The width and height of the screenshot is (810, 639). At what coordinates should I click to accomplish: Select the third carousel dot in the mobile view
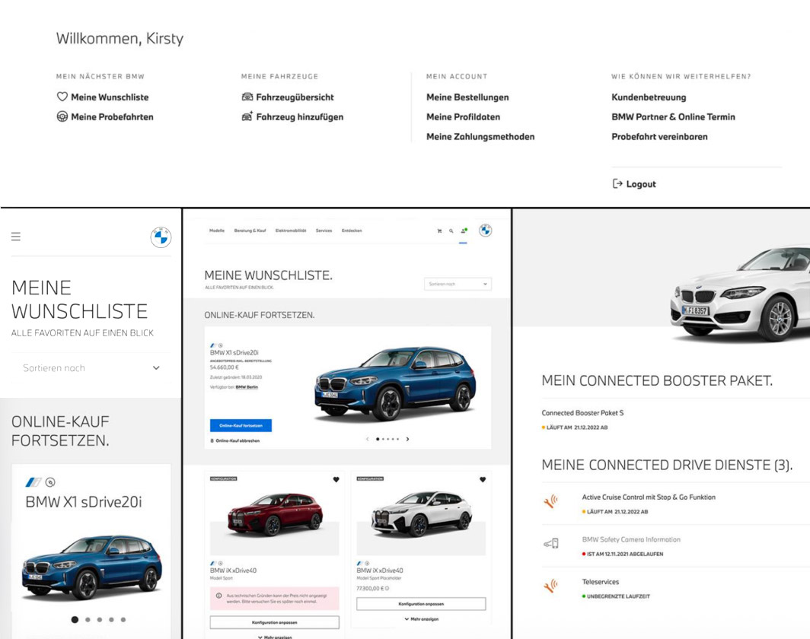click(100, 619)
